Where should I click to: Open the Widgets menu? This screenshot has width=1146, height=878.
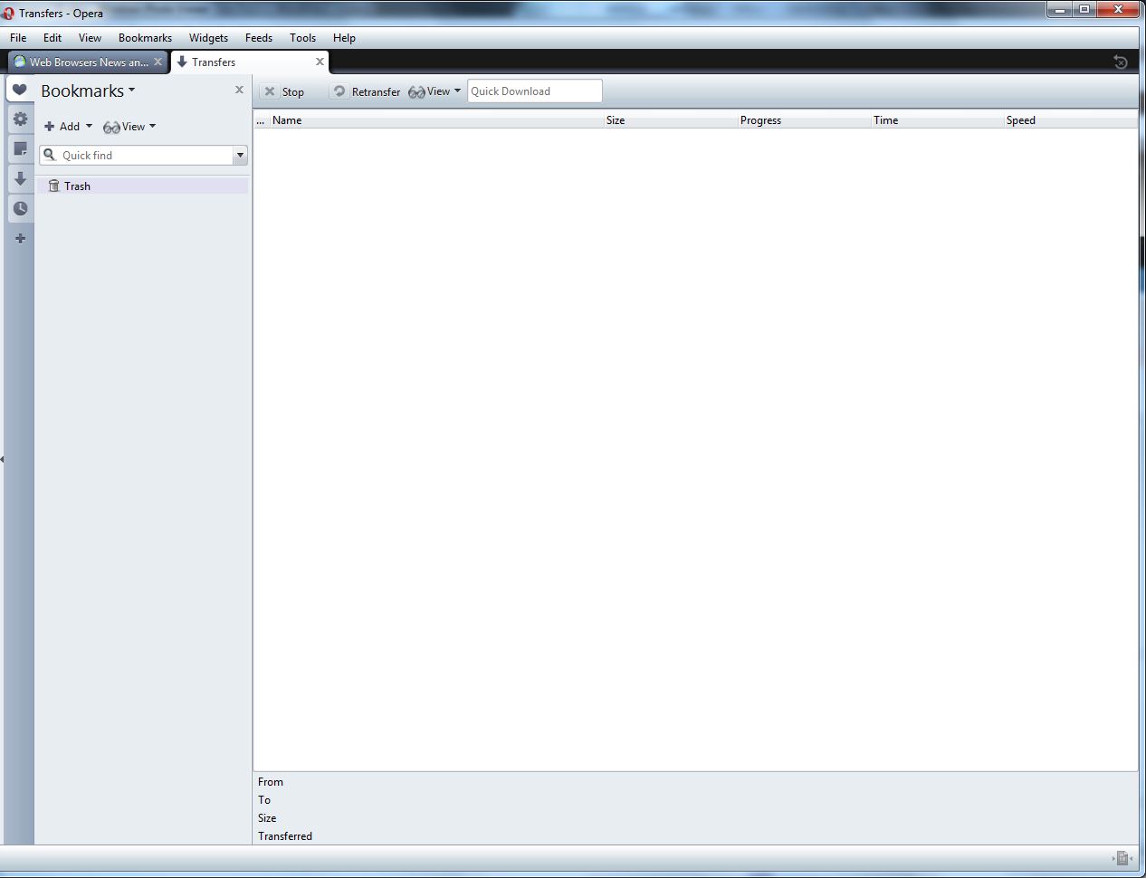coord(208,38)
